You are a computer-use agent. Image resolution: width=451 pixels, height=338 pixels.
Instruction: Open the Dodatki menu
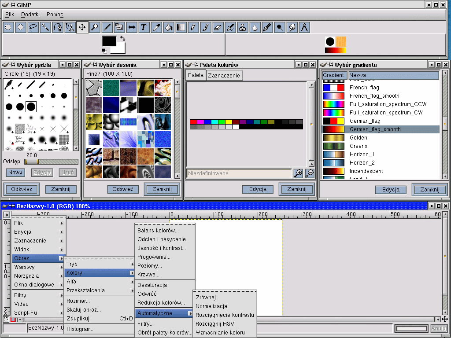tap(30, 15)
